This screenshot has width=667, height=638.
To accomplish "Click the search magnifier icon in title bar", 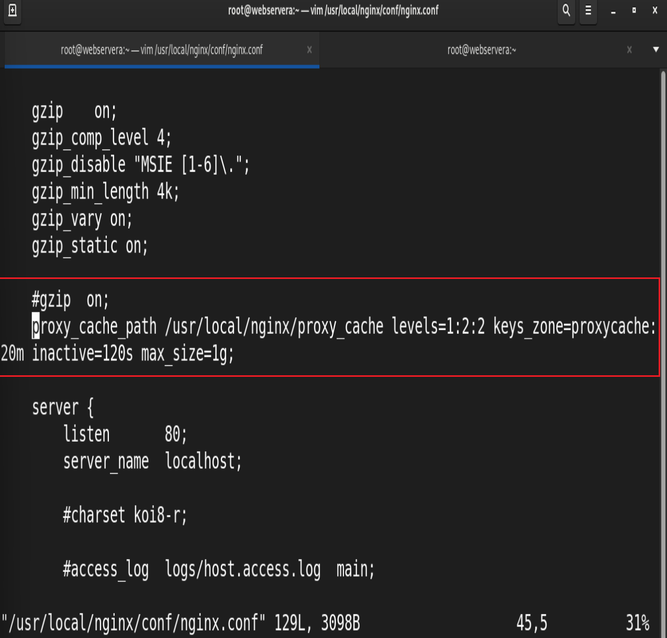I will (566, 10).
